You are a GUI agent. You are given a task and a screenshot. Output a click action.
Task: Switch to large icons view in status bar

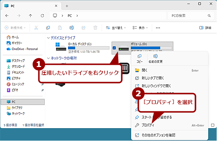coord(213,125)
